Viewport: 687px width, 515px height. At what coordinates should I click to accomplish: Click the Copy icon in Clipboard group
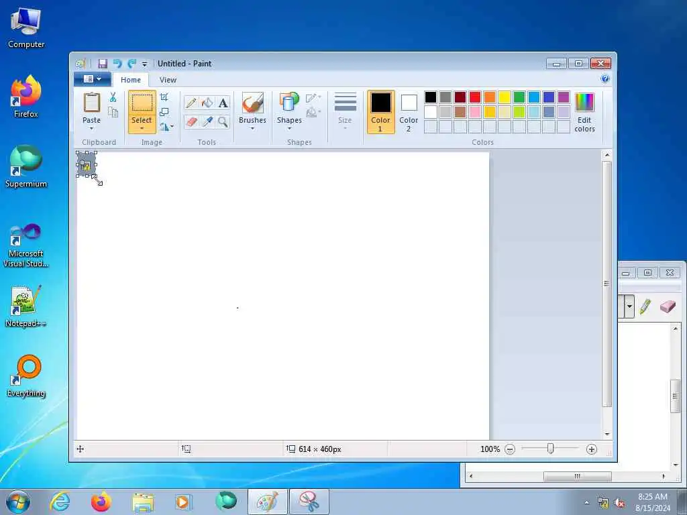(x=113, y=112)
